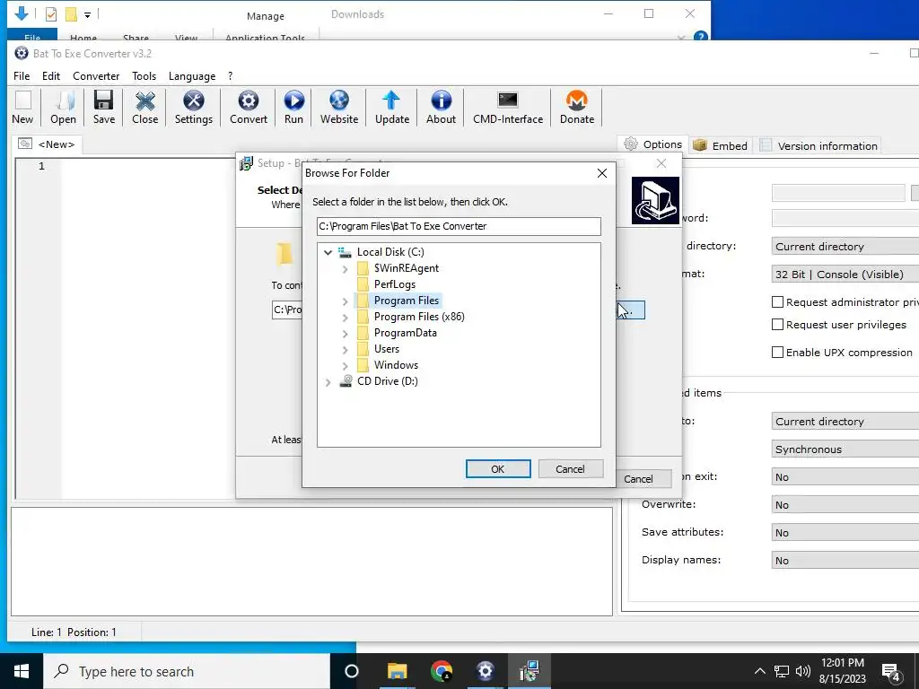The width and height of the screenshot is (919, 689).
Task: Open the ? help menu
Action: click(x=231, y=76)
